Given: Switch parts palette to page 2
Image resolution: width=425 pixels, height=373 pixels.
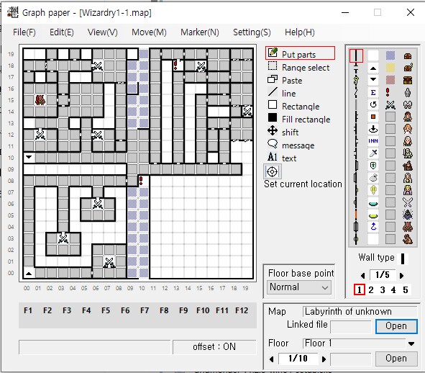Looking at the screenshot, I should point(371,289).
